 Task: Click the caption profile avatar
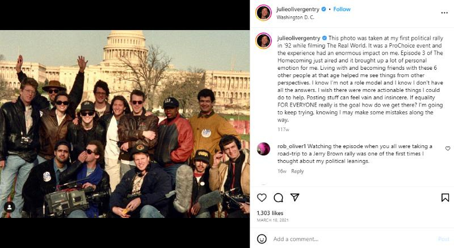point(263,41)
